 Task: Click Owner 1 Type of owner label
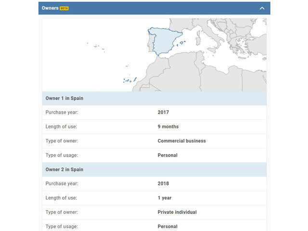point(62,141)
